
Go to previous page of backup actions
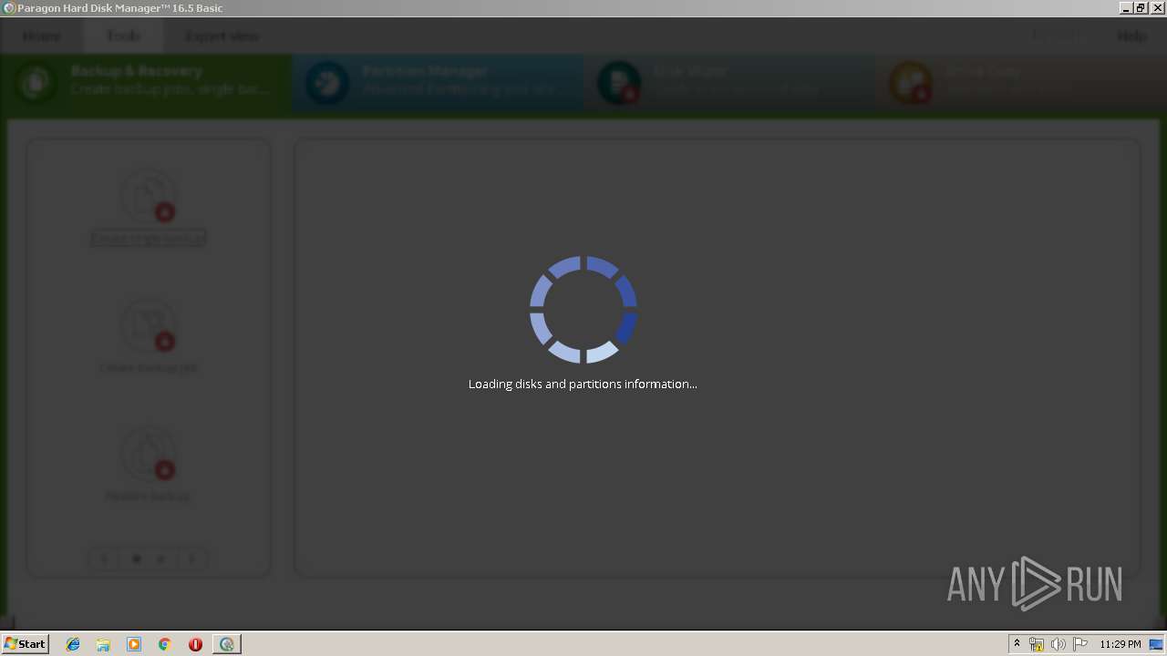click(104, 559)
